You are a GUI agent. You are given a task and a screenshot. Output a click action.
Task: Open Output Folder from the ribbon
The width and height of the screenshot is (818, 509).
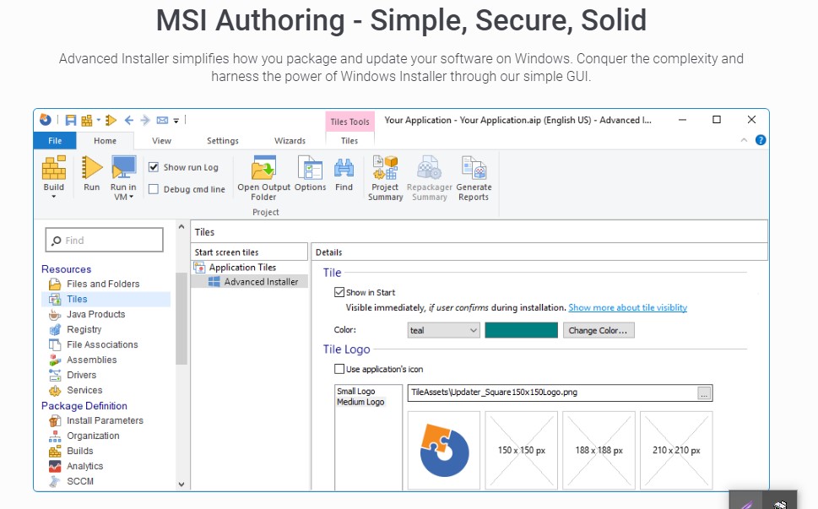(x=263, y=168)
